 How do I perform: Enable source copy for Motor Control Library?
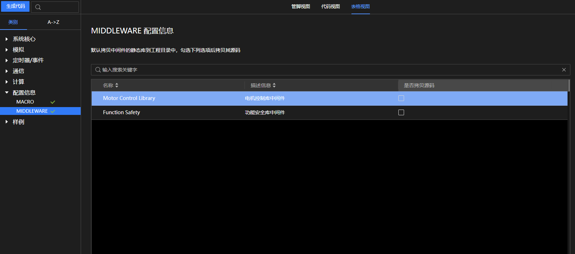[x=401, y=98]
